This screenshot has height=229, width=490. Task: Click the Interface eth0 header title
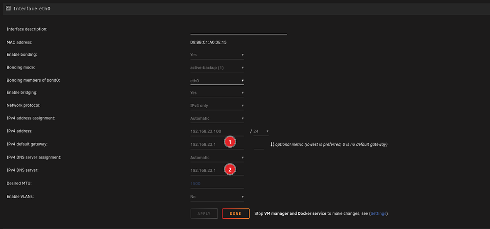pyautogui.click(x=32, y=9)
